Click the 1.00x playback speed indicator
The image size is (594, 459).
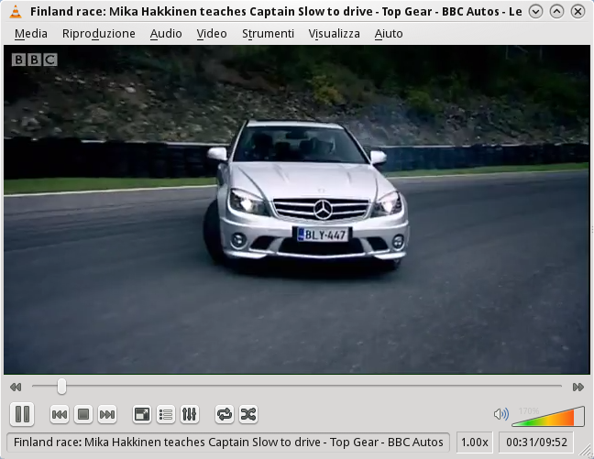(x=474, y=442)
